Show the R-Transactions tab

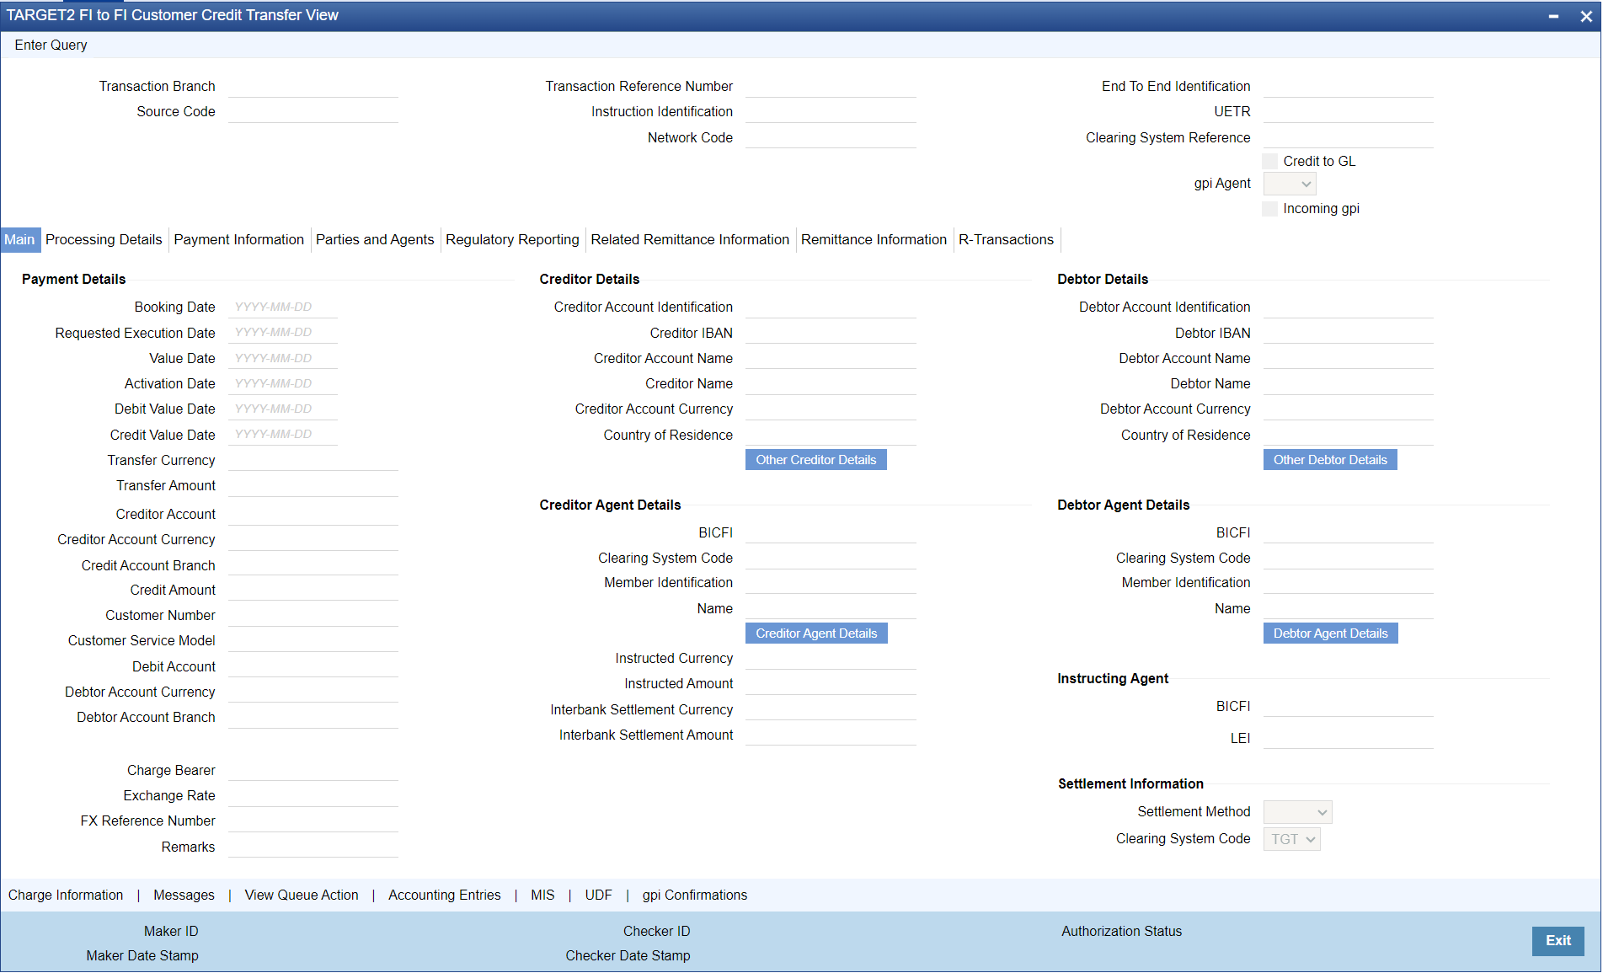[x=1006, y=240]
